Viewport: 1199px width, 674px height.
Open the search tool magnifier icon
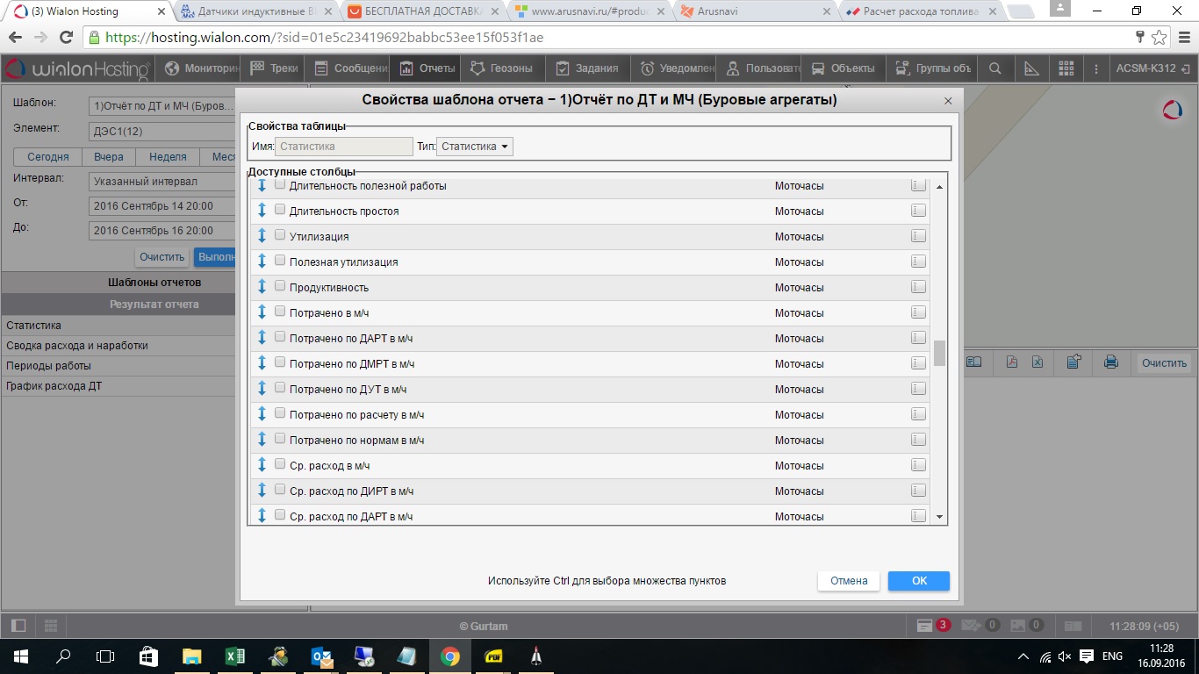pyautogui.click(x=994, y=68)
